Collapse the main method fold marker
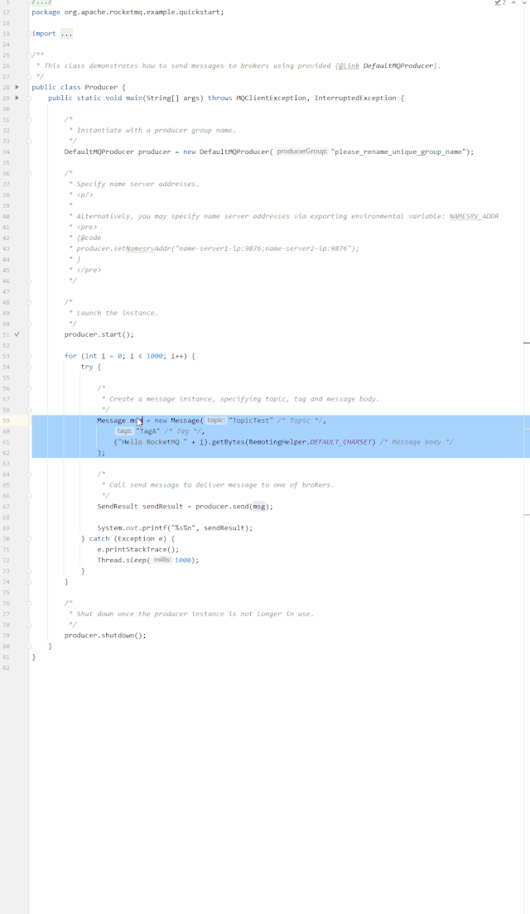 click(28, 98)
